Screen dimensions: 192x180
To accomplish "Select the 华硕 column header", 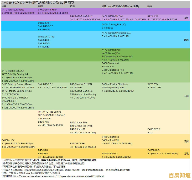I will click(41, 6).
